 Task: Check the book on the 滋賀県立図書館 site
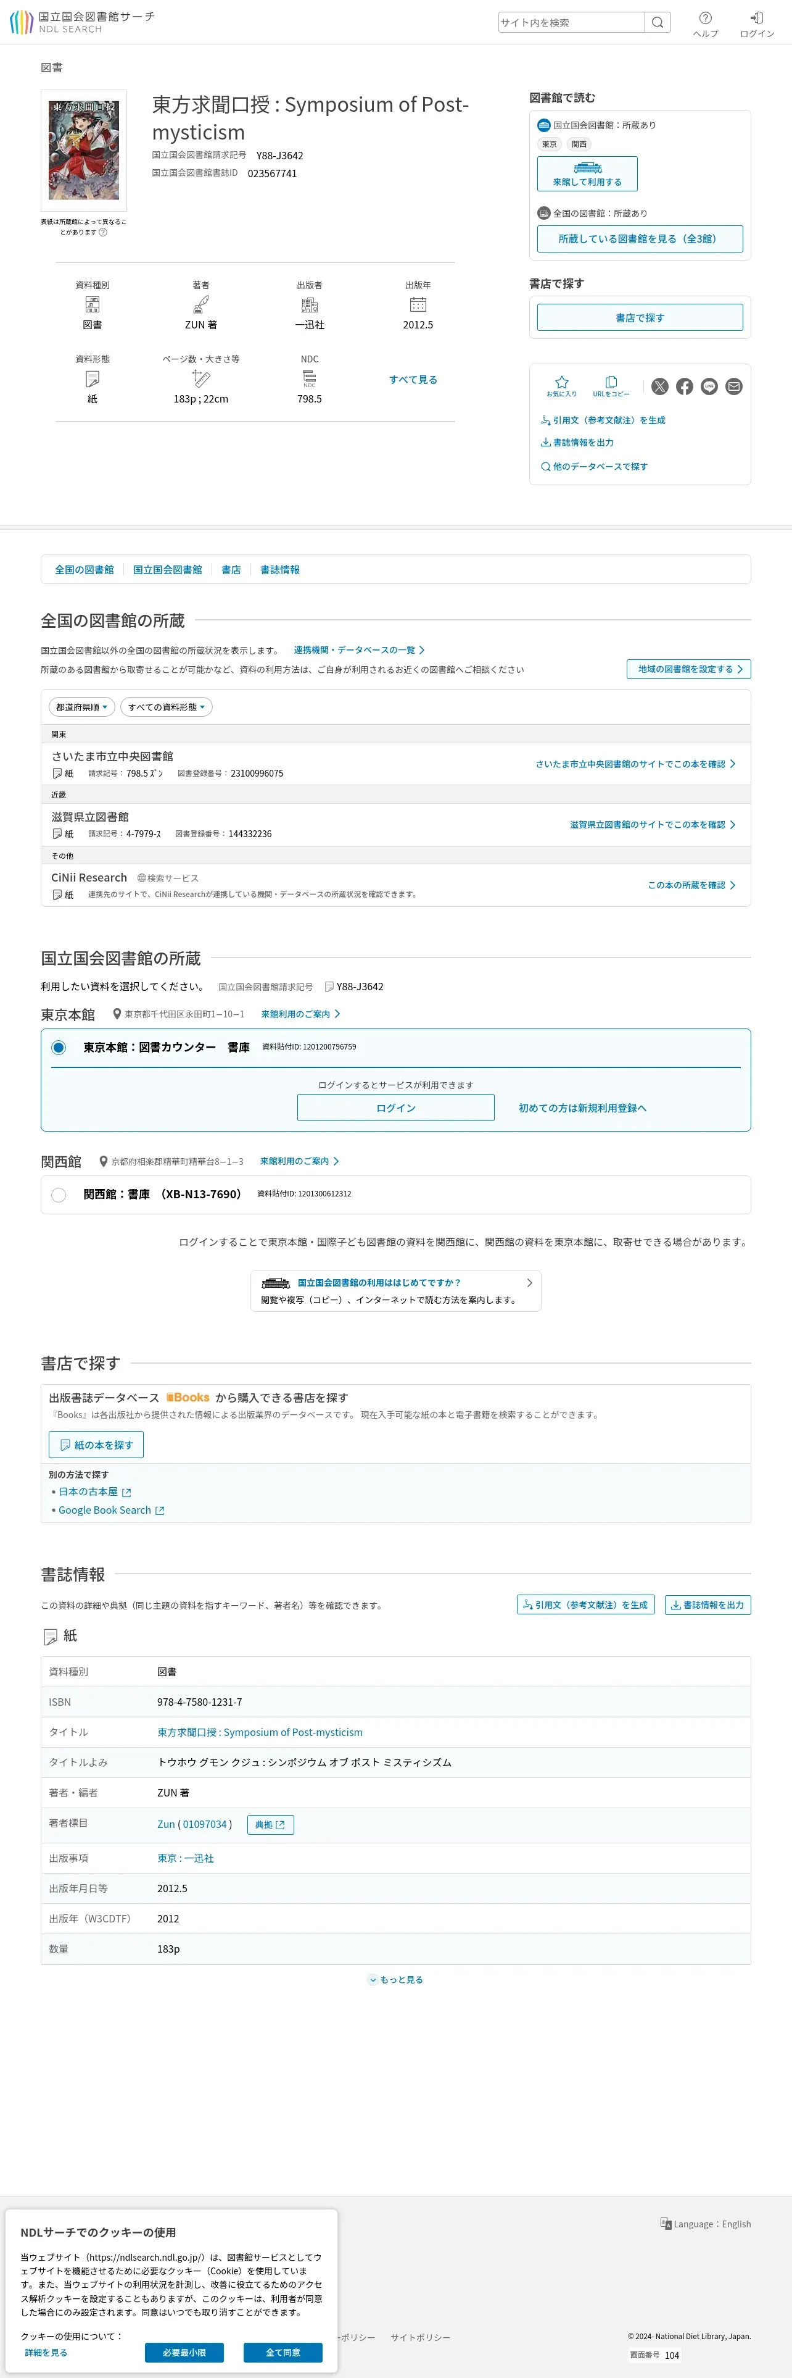(x=653, y=824)
